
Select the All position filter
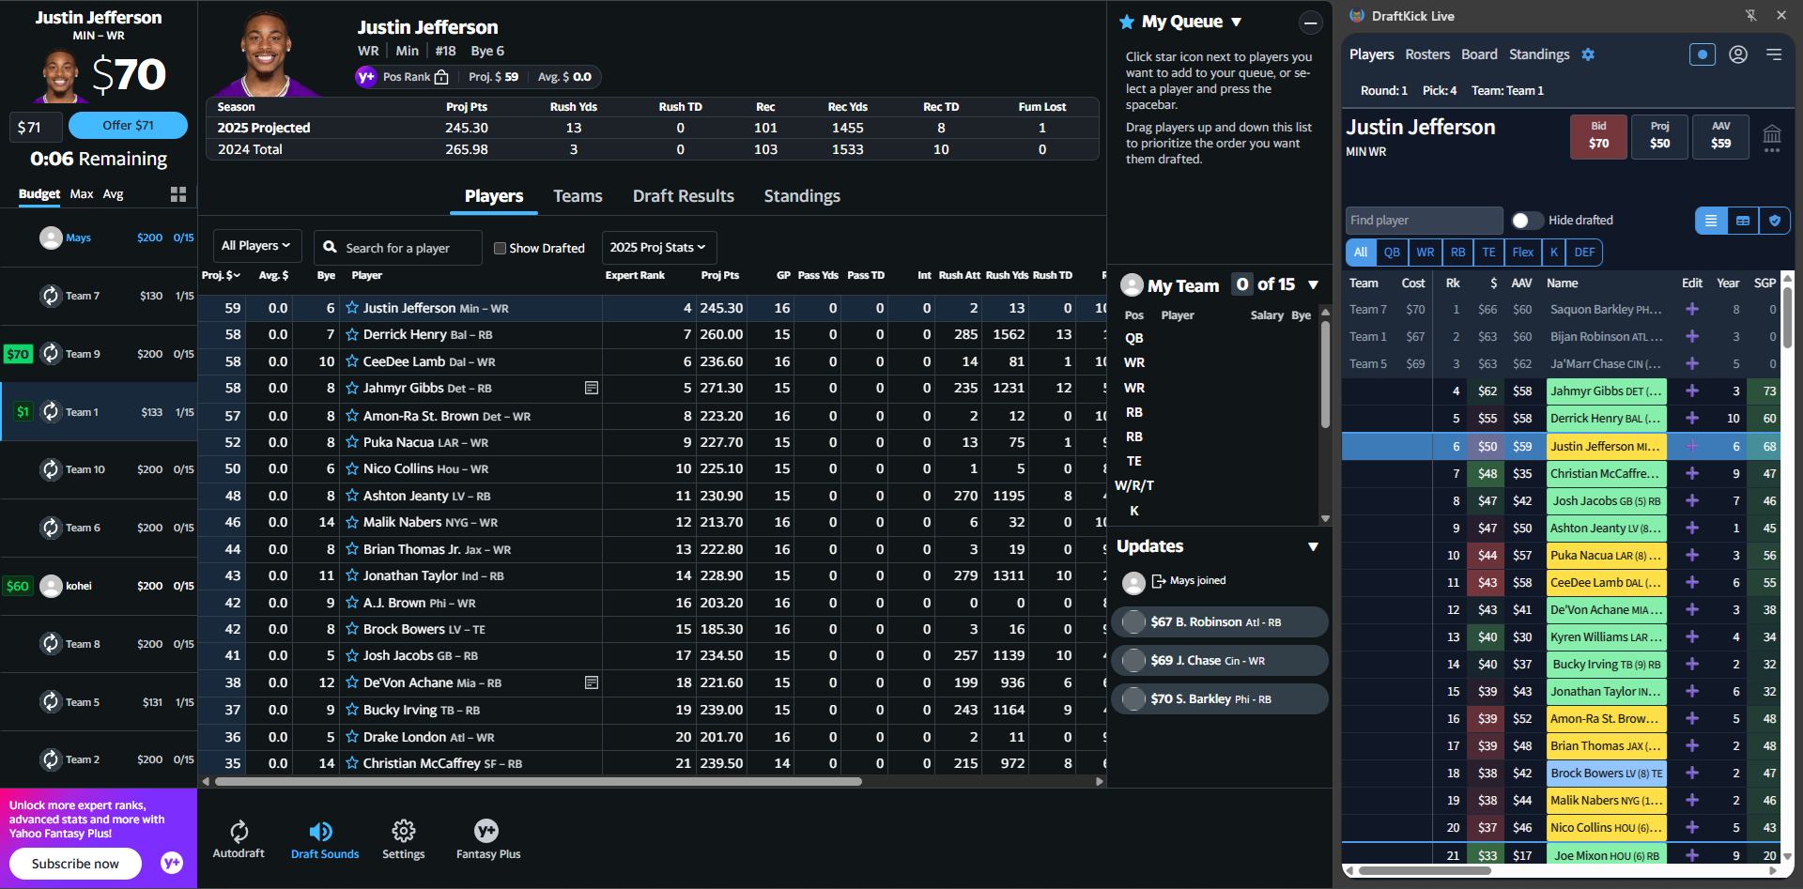(x=1361, y=253)
